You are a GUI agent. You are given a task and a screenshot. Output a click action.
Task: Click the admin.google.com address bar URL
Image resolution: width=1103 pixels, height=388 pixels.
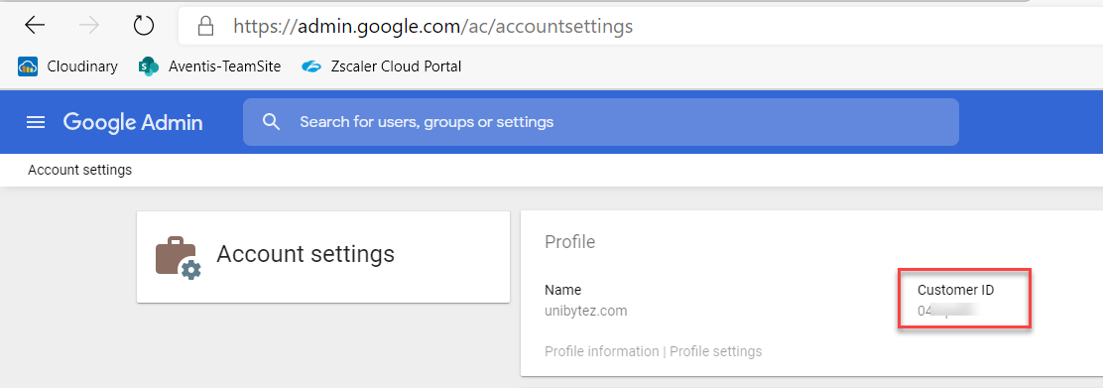click(432, 27)
